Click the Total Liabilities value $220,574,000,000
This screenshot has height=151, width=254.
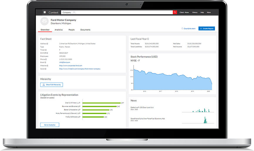point(152,47)
